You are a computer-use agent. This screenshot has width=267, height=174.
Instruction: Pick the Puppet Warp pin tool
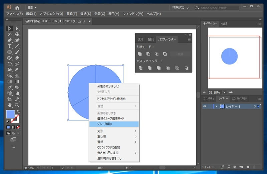pos(17,70)
